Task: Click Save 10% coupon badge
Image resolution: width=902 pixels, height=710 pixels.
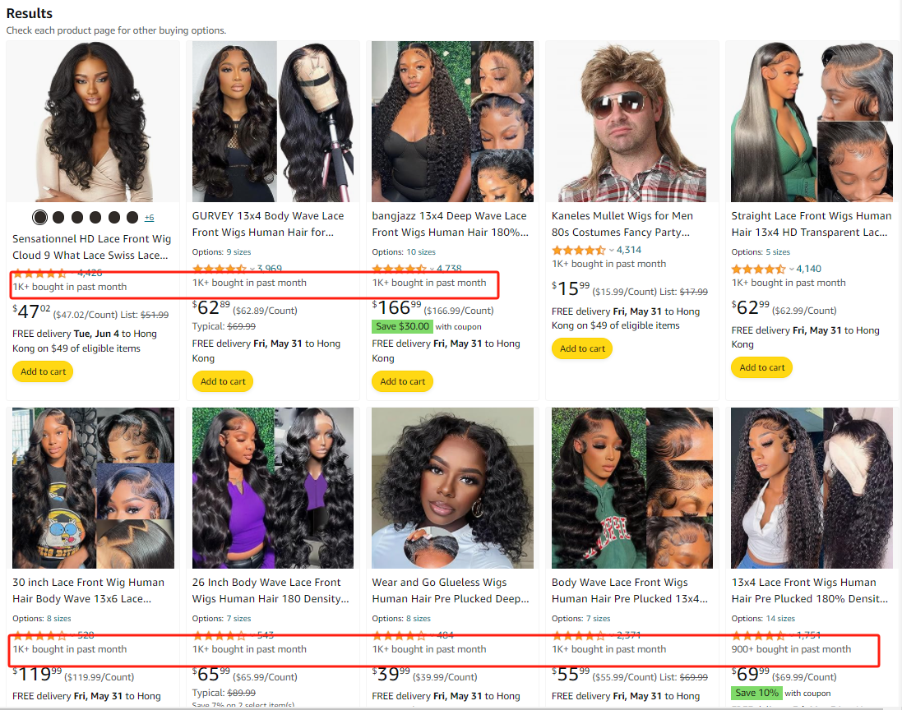Action: point(756,694)
